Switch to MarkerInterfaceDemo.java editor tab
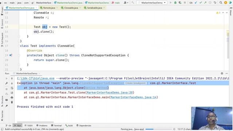Screen dimensions: 233x131 coord(21,8)
